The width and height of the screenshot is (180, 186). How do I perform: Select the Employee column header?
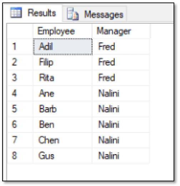pyautogui.click(x=62, y=31)
